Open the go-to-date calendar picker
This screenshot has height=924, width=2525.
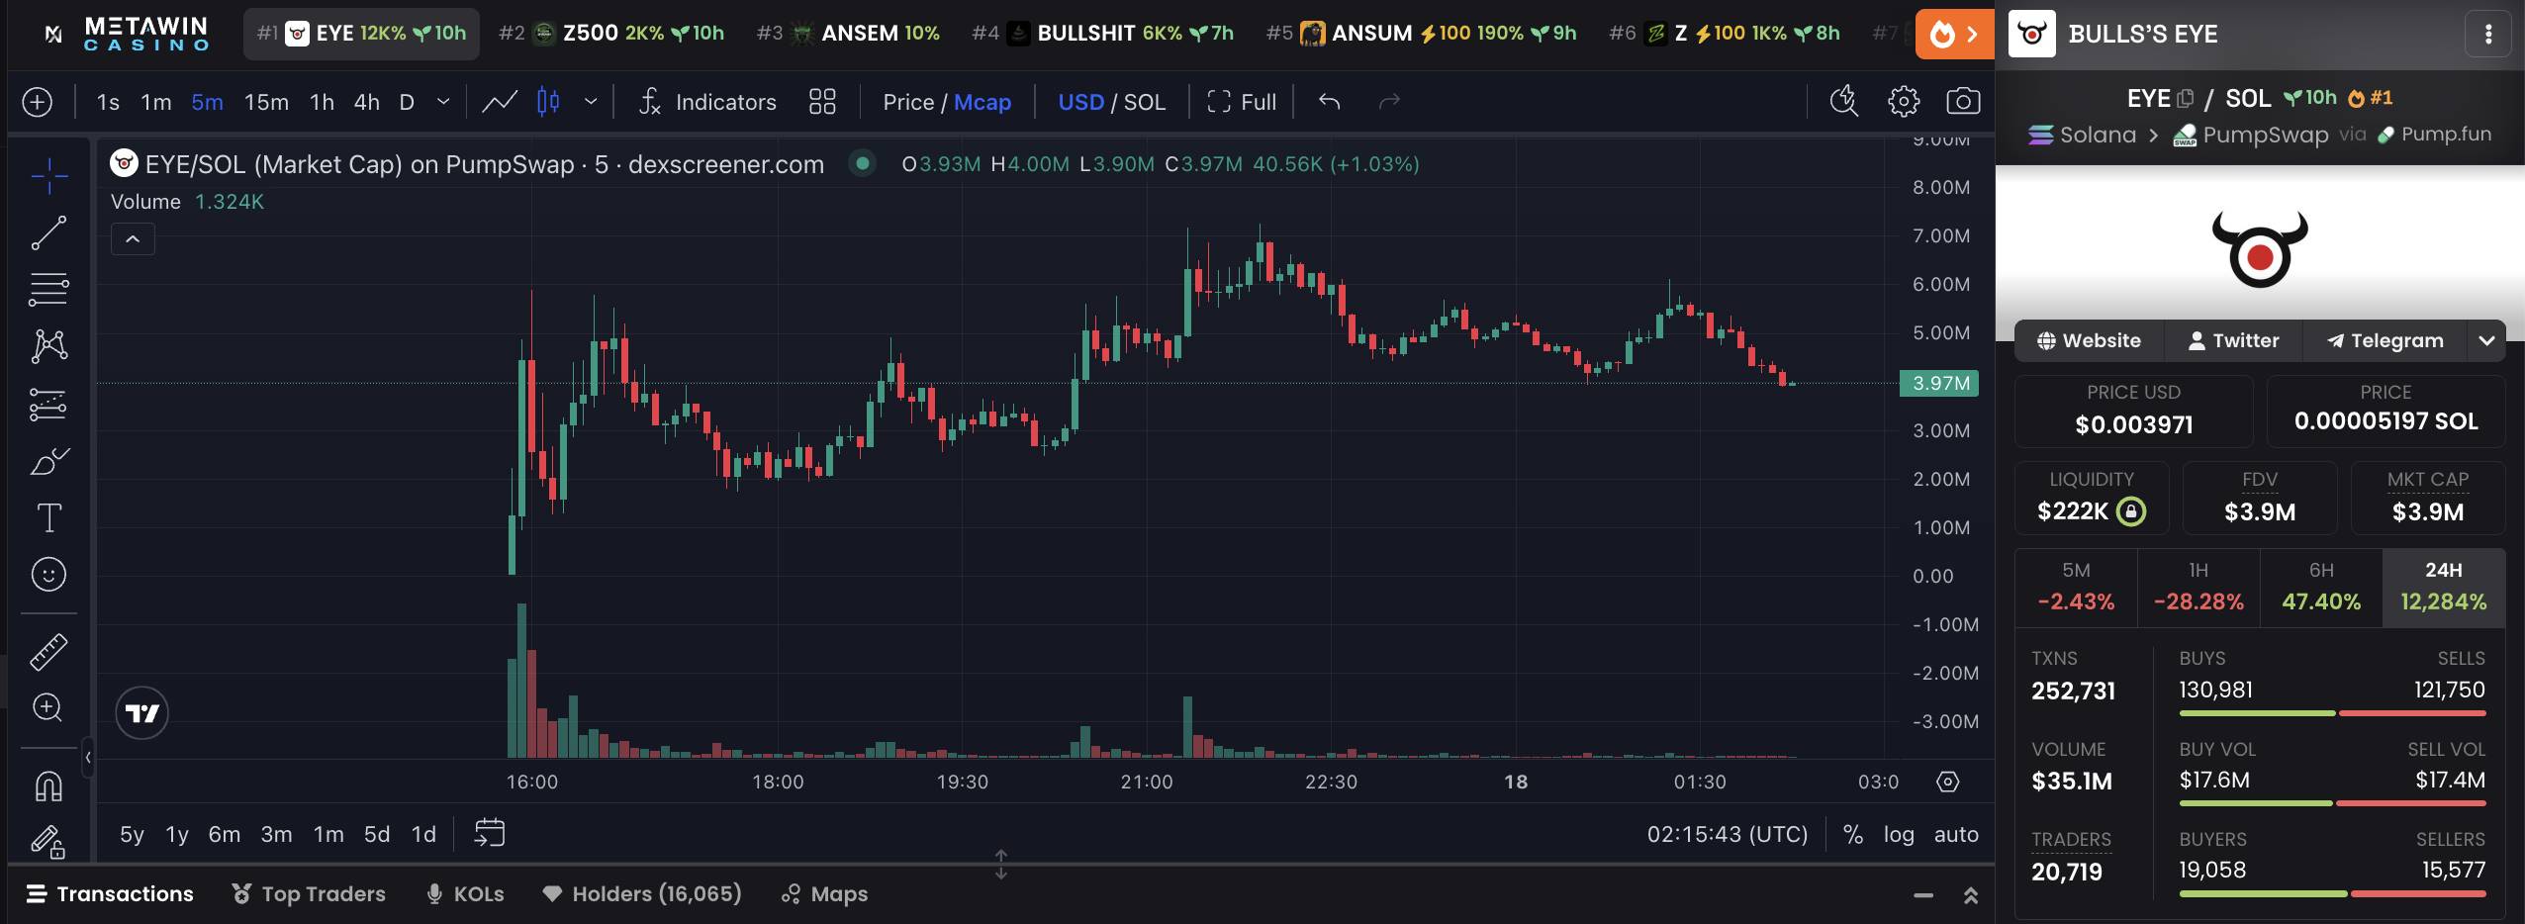(489, 833)
